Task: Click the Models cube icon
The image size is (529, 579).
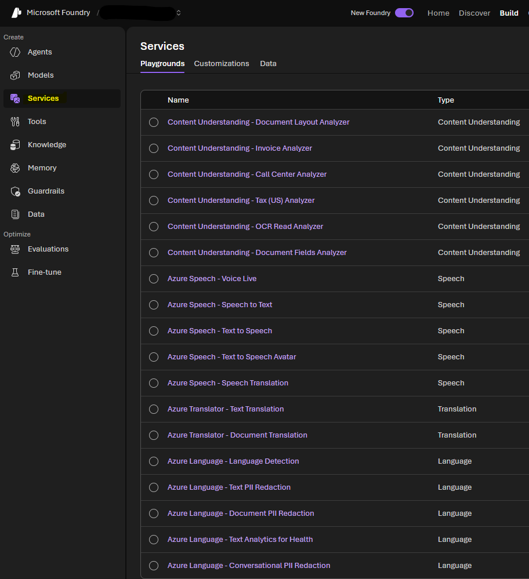Action: 15,75
